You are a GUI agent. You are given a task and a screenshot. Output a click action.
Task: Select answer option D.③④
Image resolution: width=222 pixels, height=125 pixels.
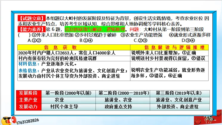[x=188, y=40]
